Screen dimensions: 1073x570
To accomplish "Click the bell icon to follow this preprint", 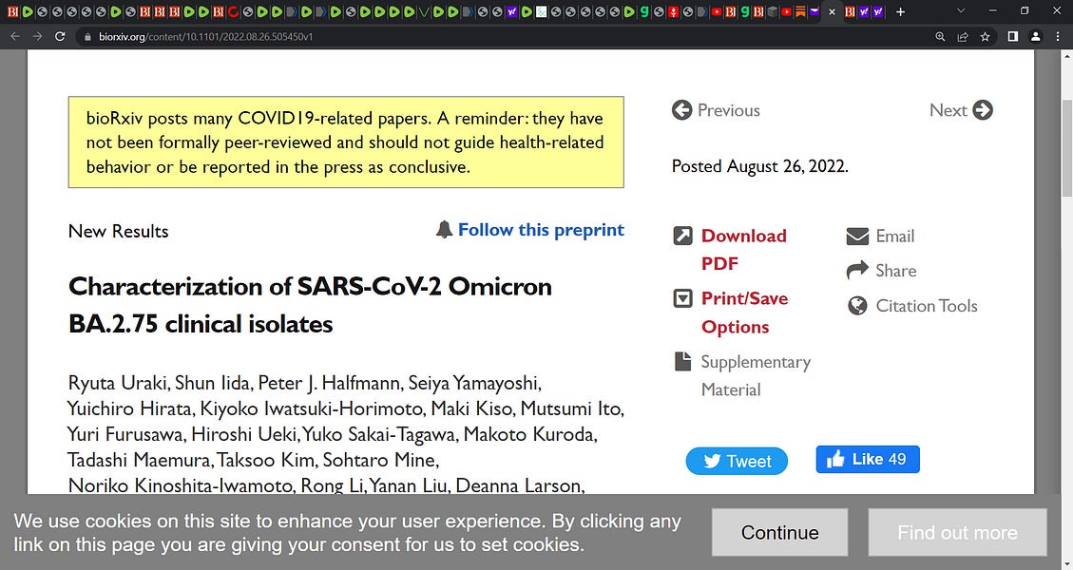I will coord(444,229).
